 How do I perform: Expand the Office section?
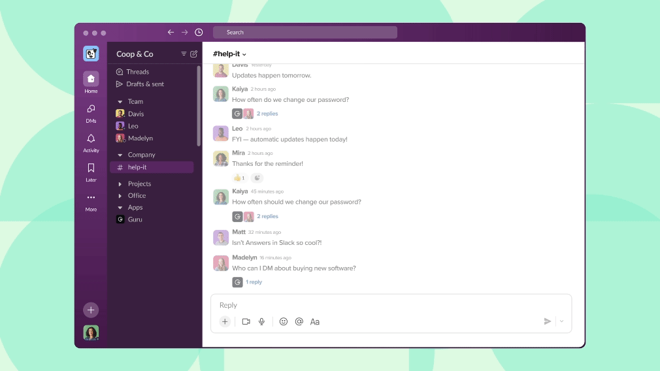[120, 196]
